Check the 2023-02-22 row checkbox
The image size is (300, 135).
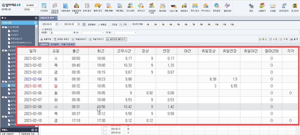point(105,133)
